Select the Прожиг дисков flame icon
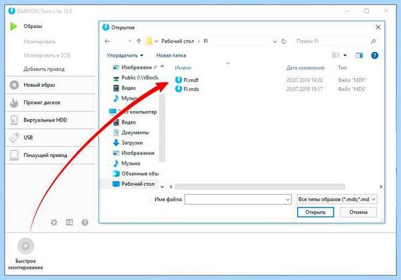This screenshot has width=401, height=280. pyautogui.click(x=14, y=102)
